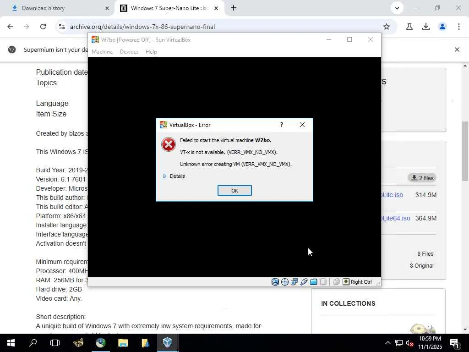This screenshot has width=469, height=352.
Task: Click OK in the VirtualBox error dialog
Action: (x=234, y=191)
